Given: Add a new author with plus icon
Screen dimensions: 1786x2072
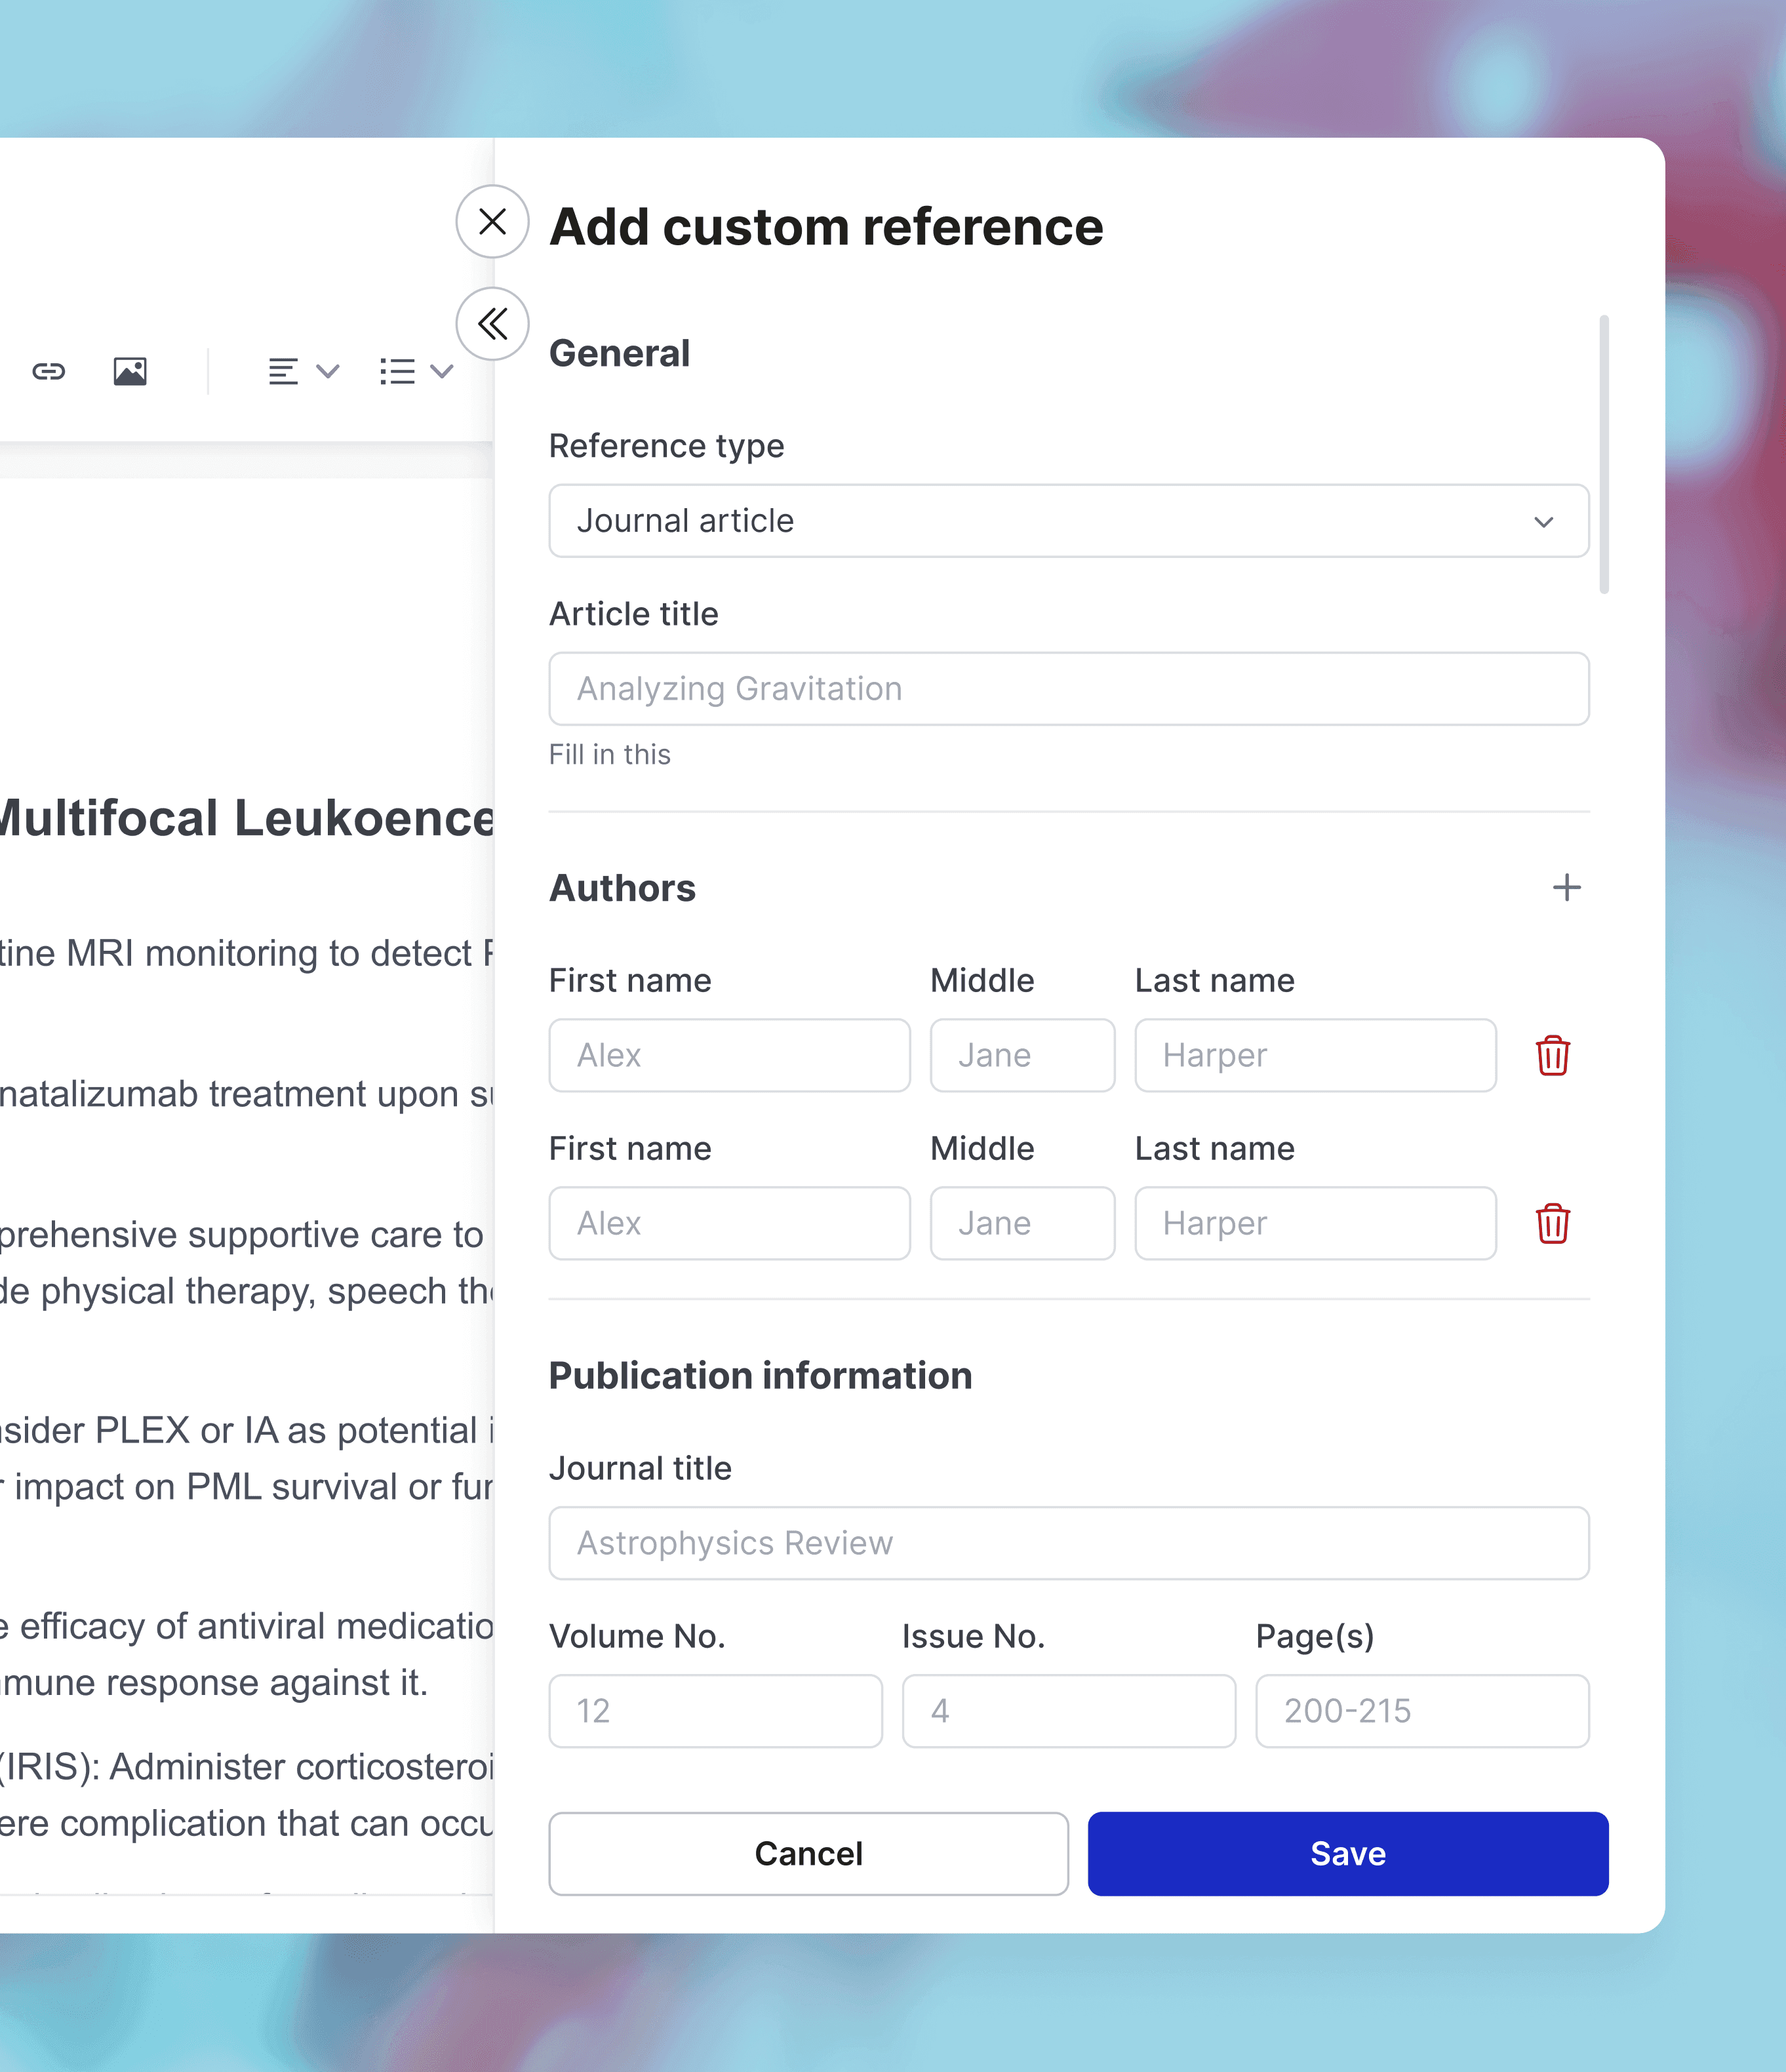Looking at the screenshot, I should (x=1566, y=887).
